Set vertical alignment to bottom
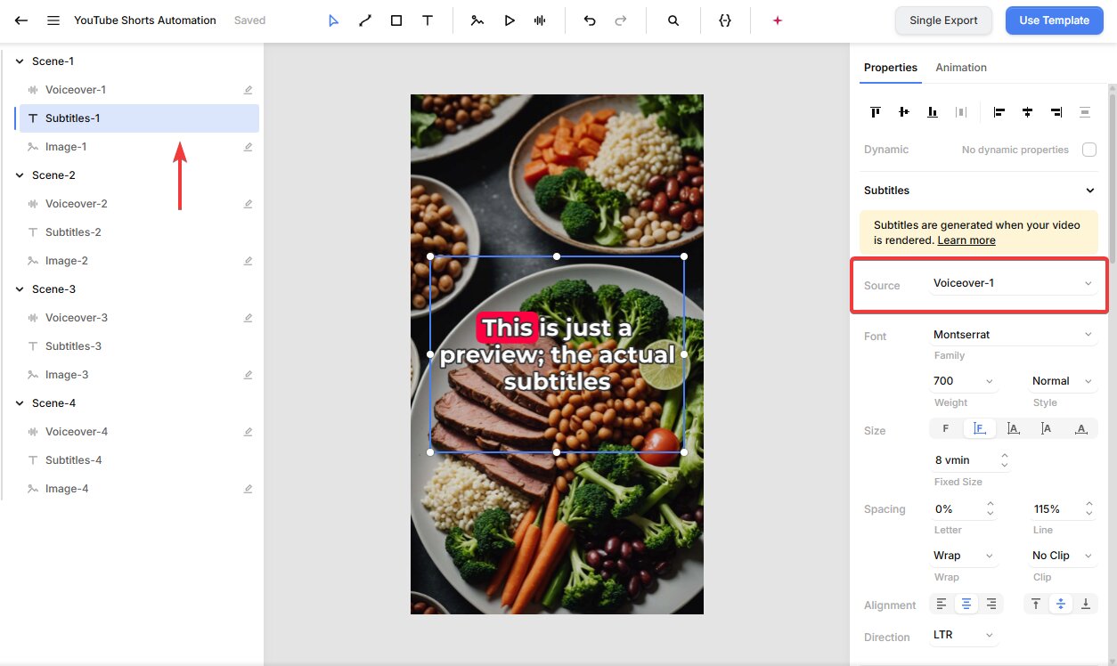The image size is (1117, 666). click(1086, 605)
